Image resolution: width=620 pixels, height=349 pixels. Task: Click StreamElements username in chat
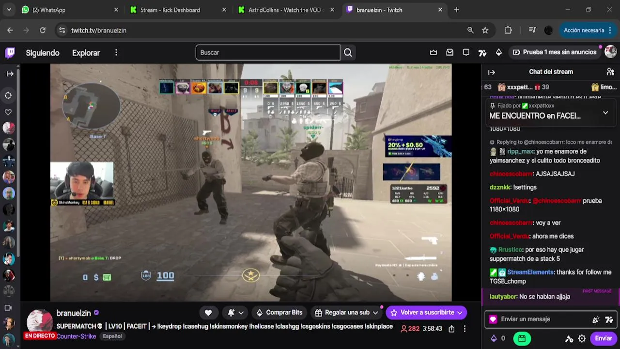tap(530, 272)
